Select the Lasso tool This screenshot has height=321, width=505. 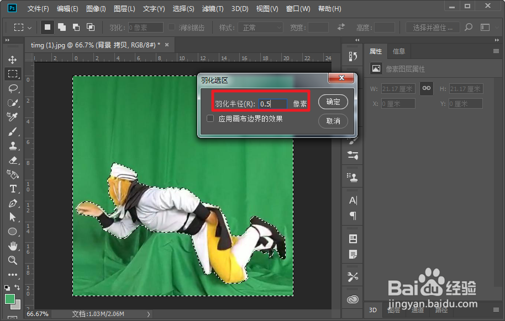click(x=13, y=88)
